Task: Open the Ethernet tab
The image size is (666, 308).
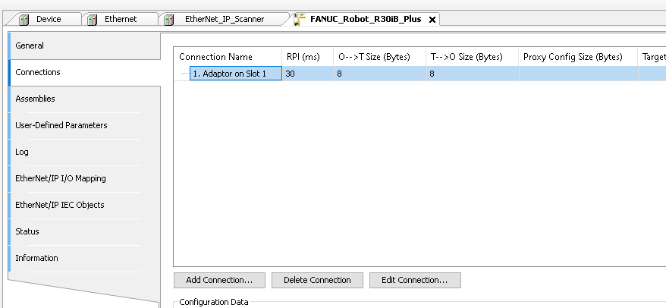Action: click(121, 19)
